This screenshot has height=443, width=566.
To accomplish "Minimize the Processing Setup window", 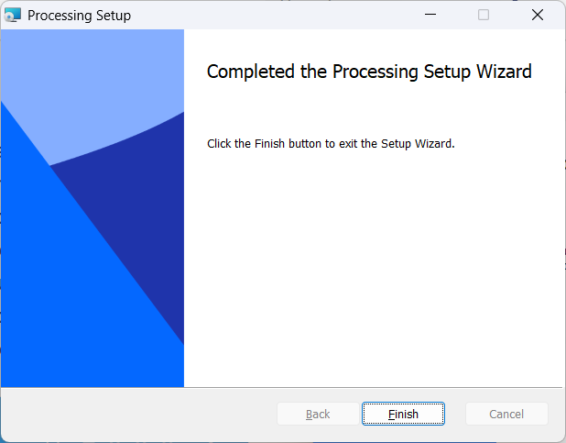I will 430,15.
